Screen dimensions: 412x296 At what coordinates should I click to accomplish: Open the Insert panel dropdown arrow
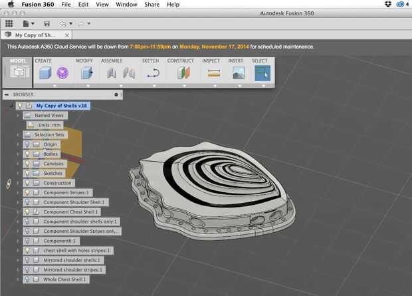click(x=240, y=86)
